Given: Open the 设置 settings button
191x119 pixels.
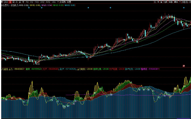Looking at the screenshot, I should click(x=69, y=2).
